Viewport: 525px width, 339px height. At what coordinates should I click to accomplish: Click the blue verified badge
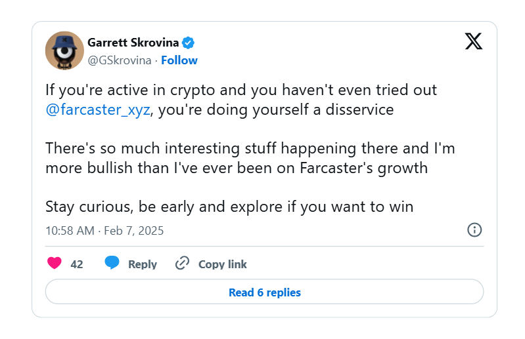189,43
